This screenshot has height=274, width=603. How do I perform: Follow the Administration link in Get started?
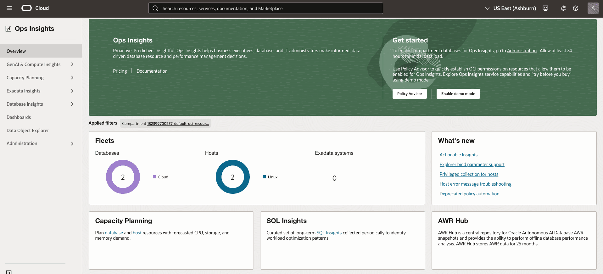click(x=522, y=51)
